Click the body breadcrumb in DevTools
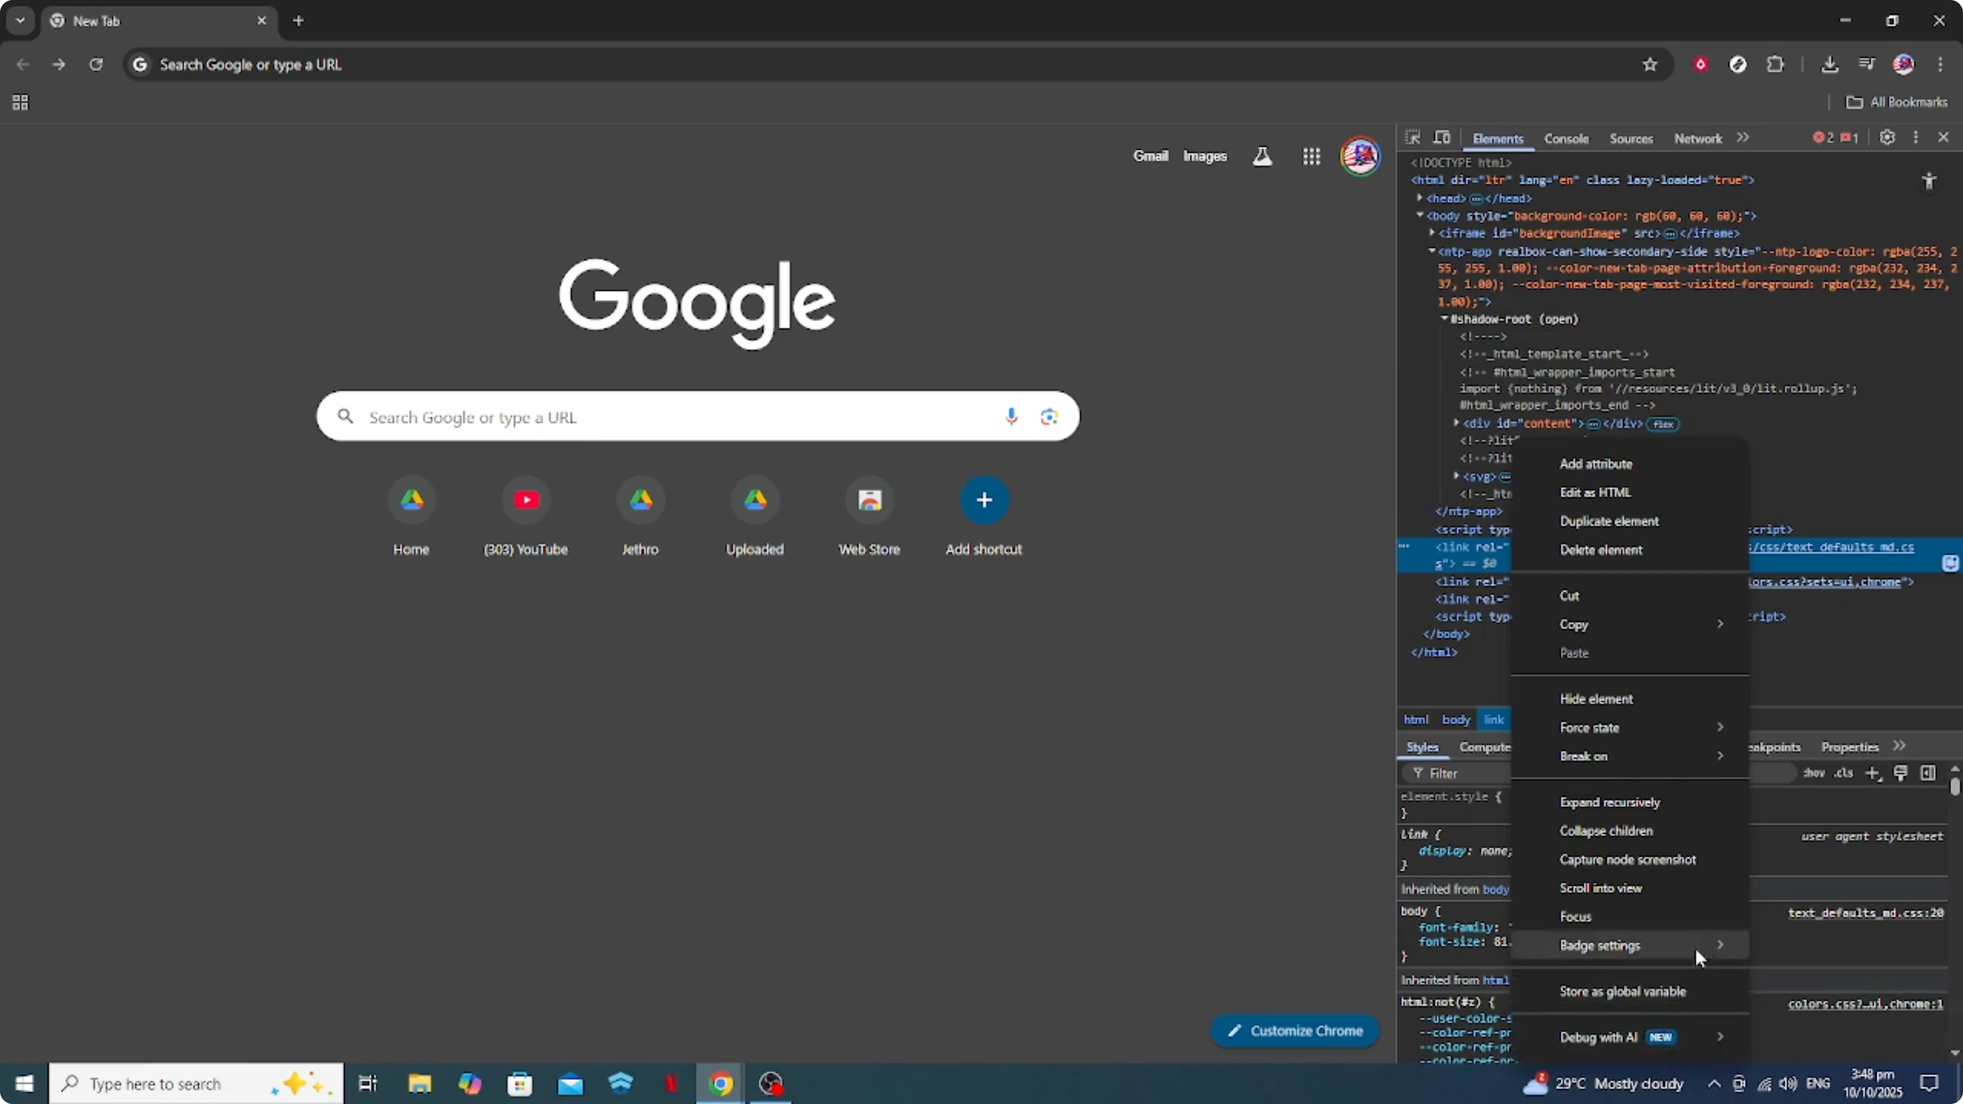The image size is (1963, 1104). click(x=1456, y=719)
